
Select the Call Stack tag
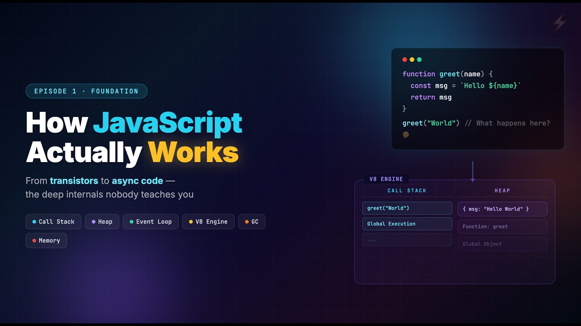(x=54, y=222)
